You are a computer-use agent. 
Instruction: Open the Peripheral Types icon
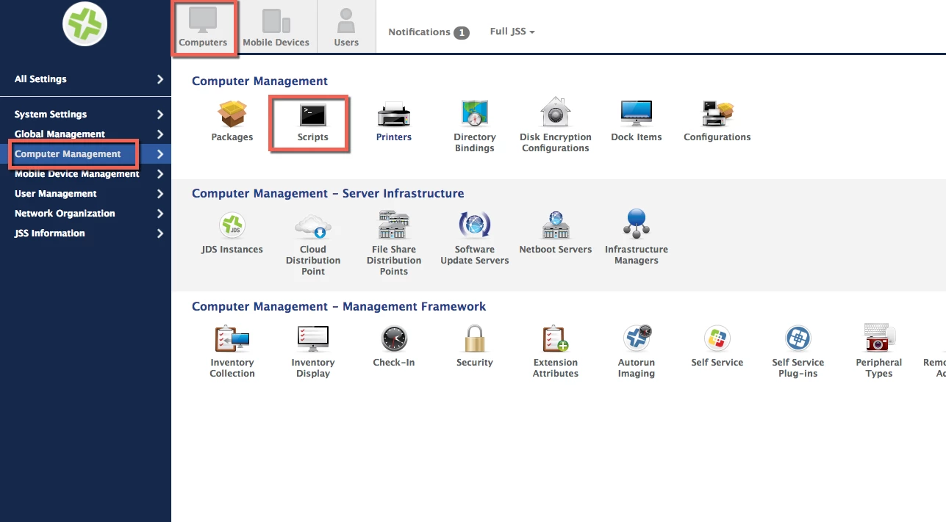[879, 338]
